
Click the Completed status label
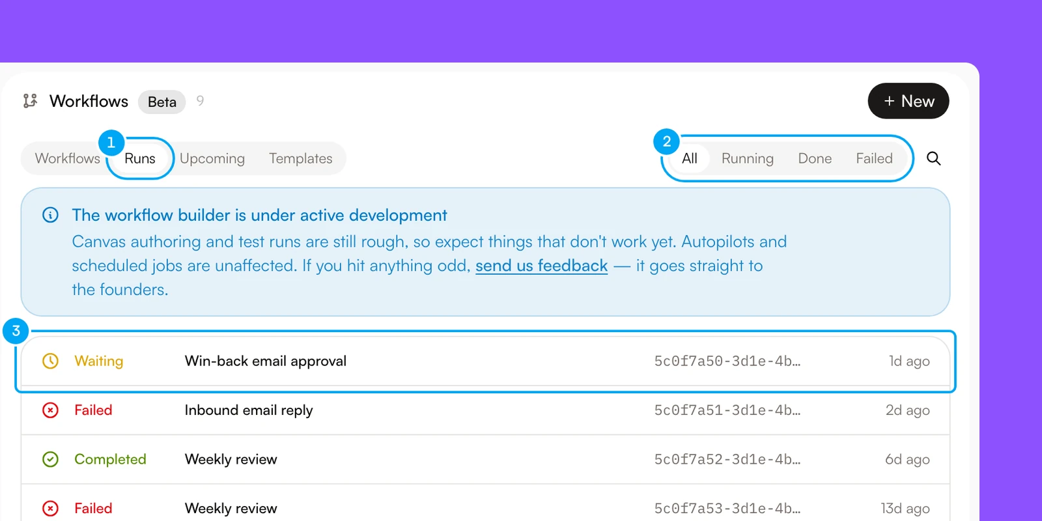pyautogui.click(x=110, y=459)
